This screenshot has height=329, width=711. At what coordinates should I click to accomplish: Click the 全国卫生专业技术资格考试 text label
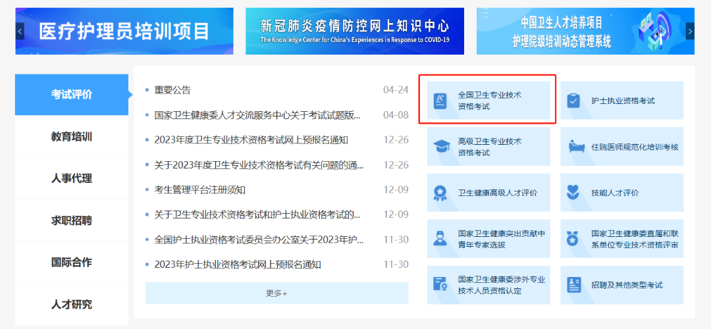point(490,101)
